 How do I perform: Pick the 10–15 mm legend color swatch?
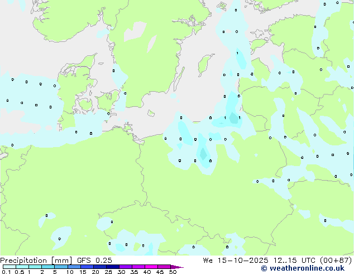click(74, 267)
